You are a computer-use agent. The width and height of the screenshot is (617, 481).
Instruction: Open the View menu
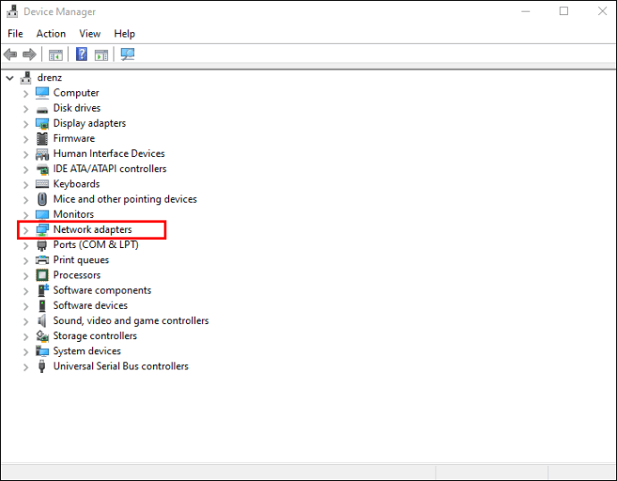[89, 34]
